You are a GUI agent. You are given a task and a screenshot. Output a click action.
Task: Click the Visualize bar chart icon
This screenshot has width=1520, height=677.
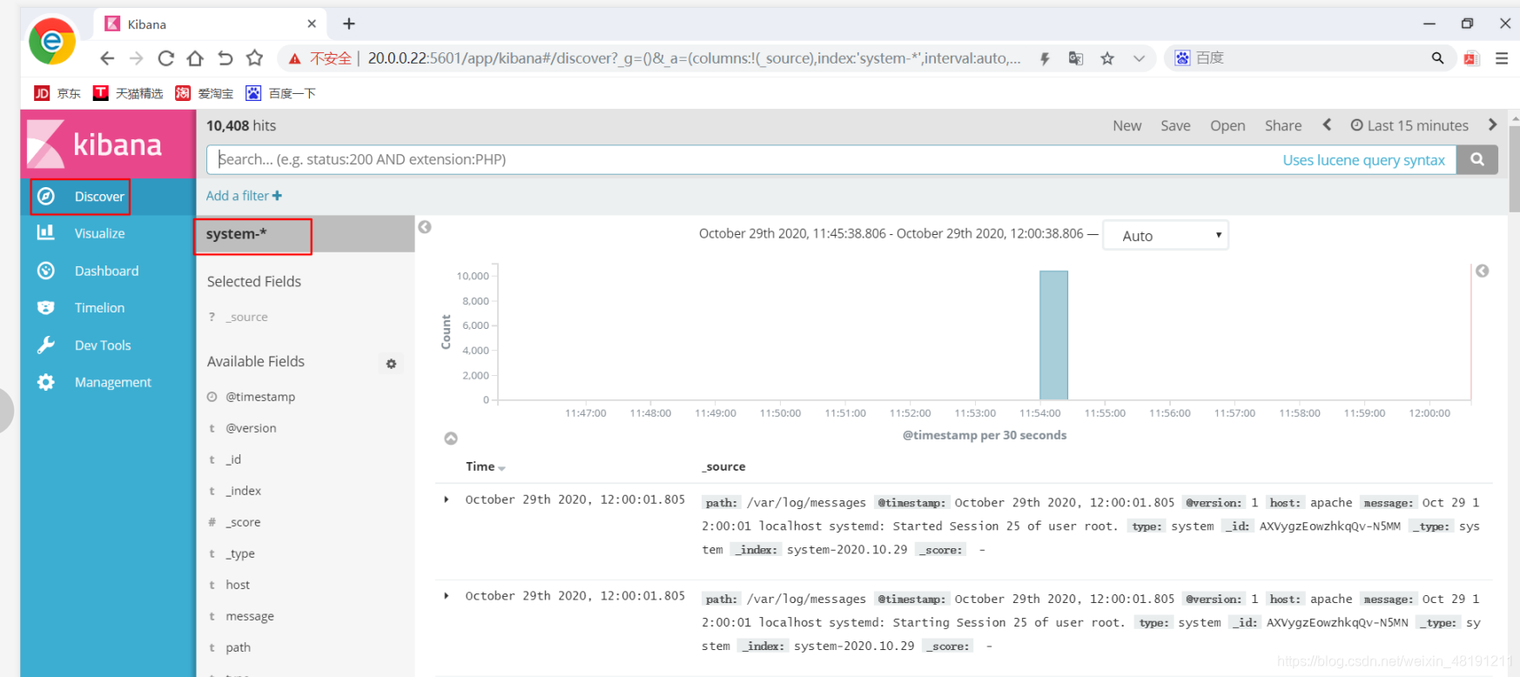[x=46, y=232]
